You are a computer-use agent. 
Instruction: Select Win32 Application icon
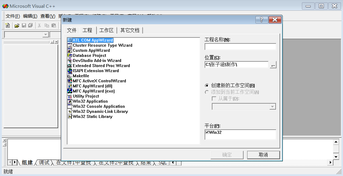[x=70, y=101]
